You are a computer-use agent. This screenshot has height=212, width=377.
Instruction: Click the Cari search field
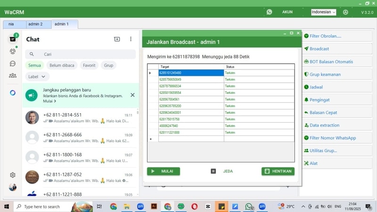[80, 54]
